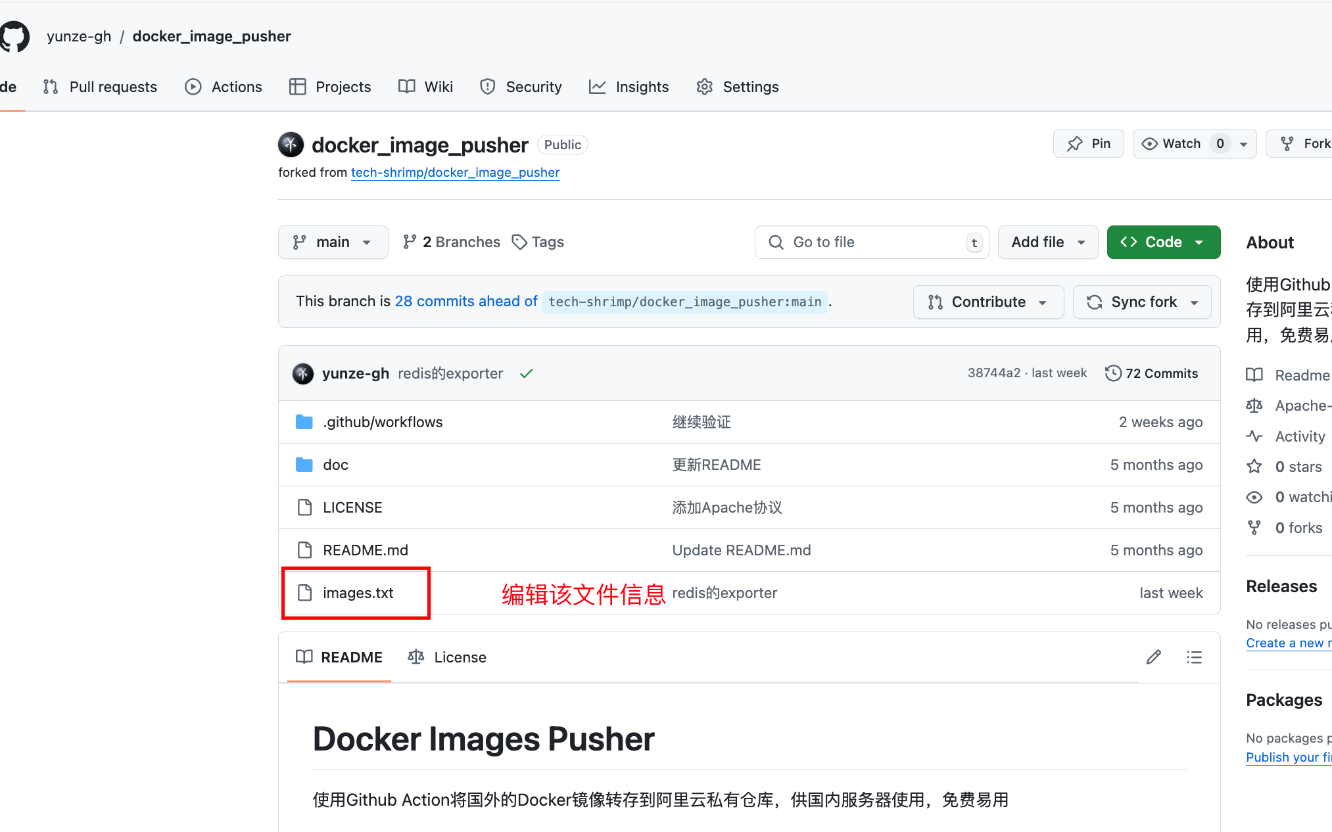
Task: Open the Actions tab
Action: (x=224, y=87)
